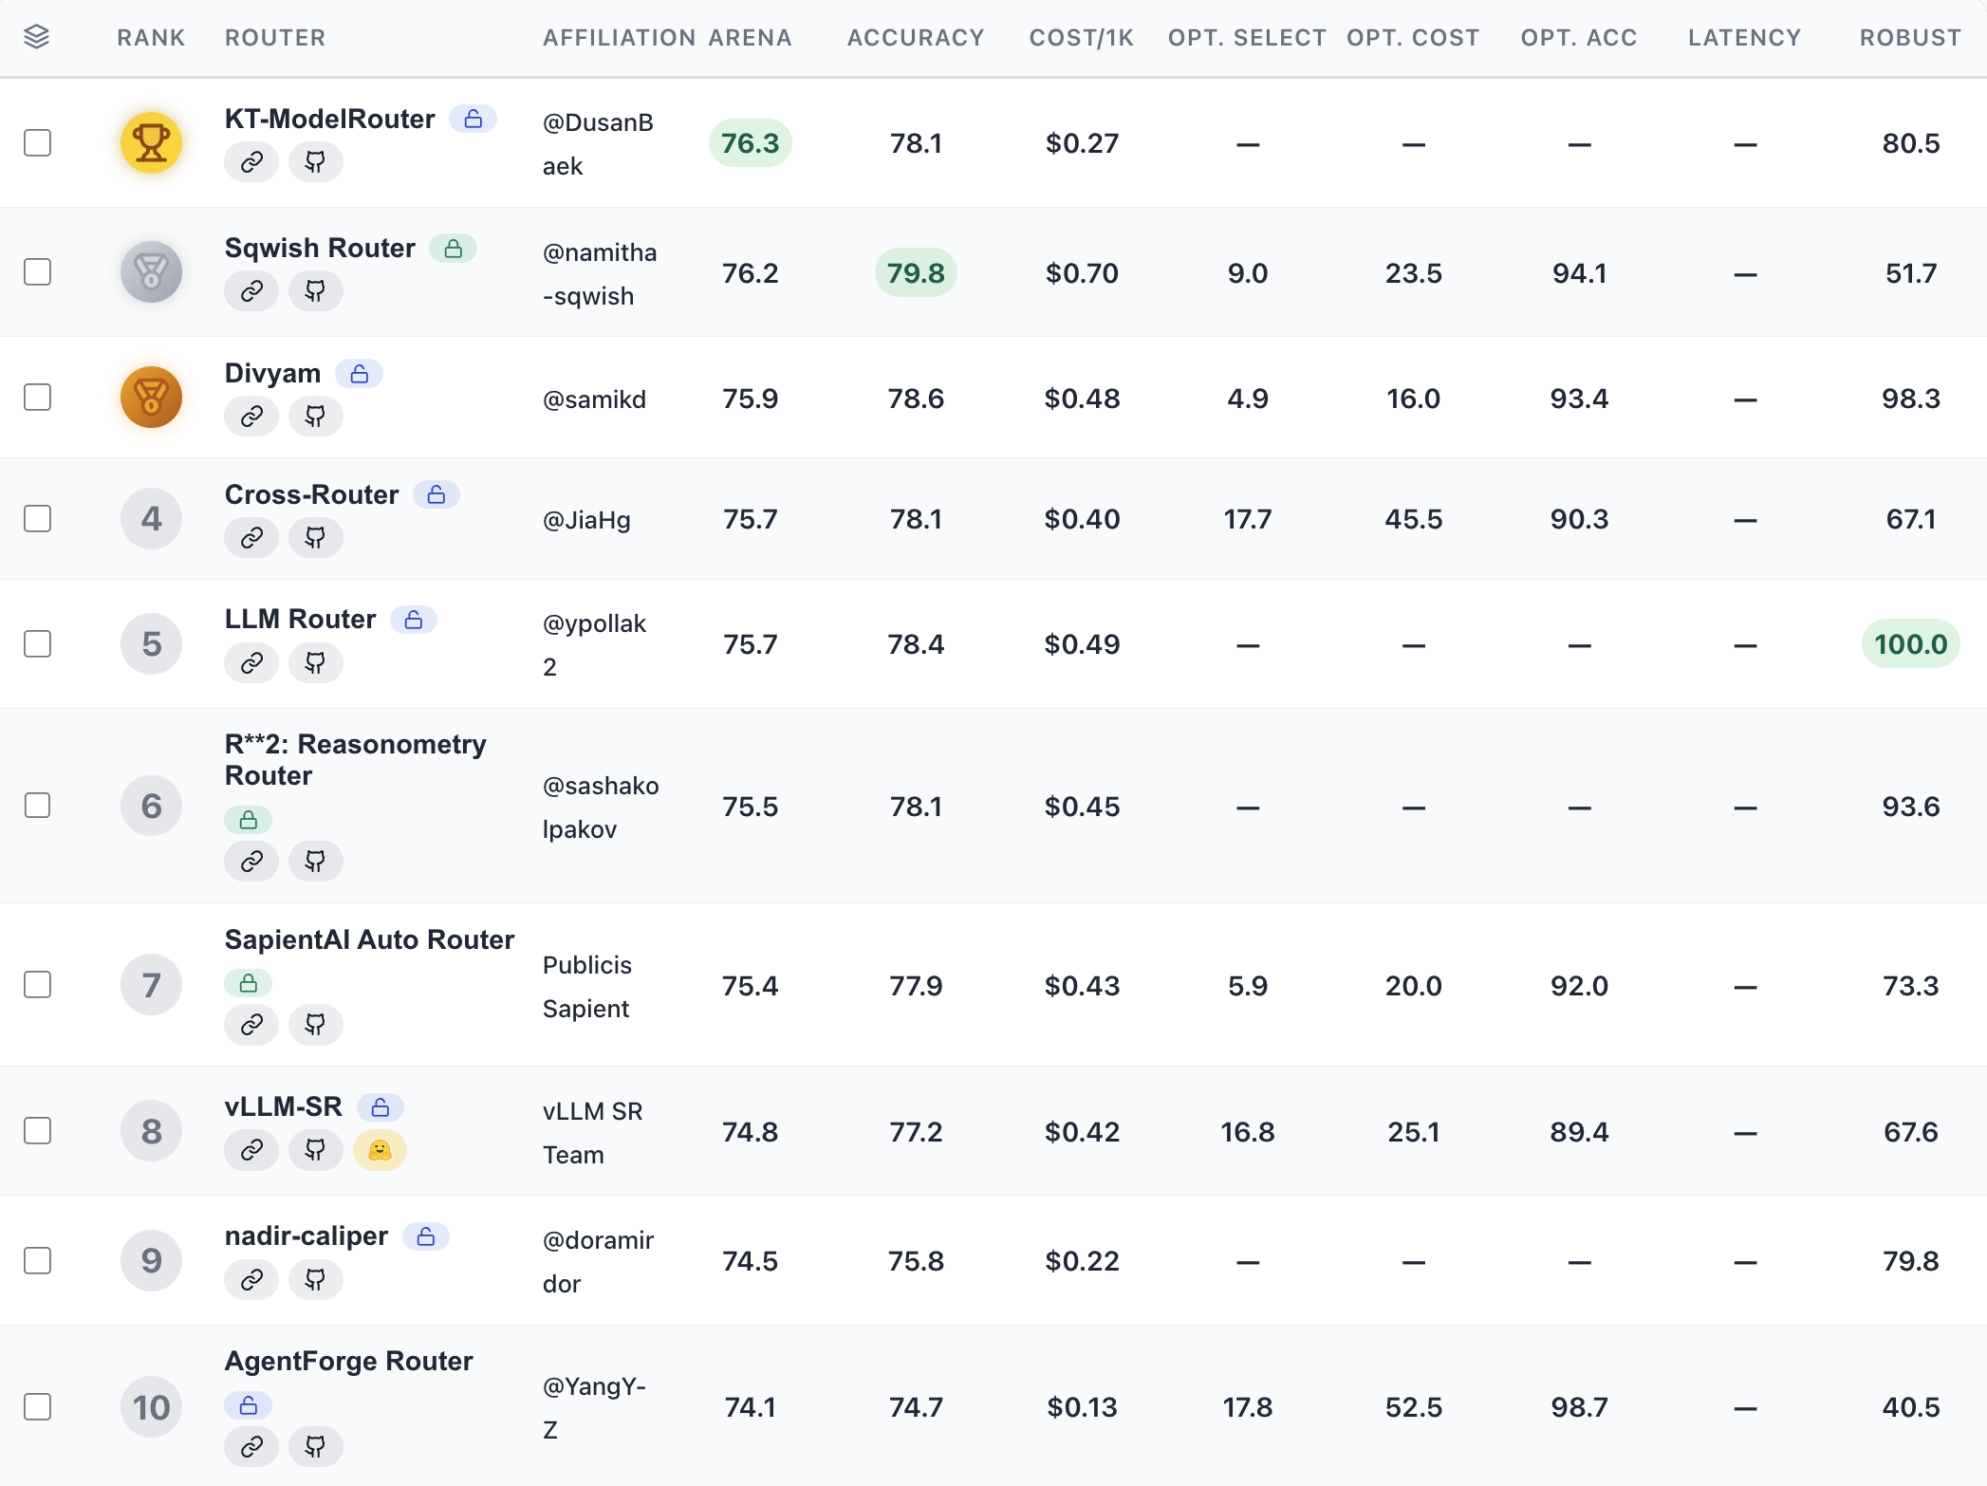Open the link icon for SapientAI Auto Router
The image size is (1987, 1486).
tap(251, 1025)
